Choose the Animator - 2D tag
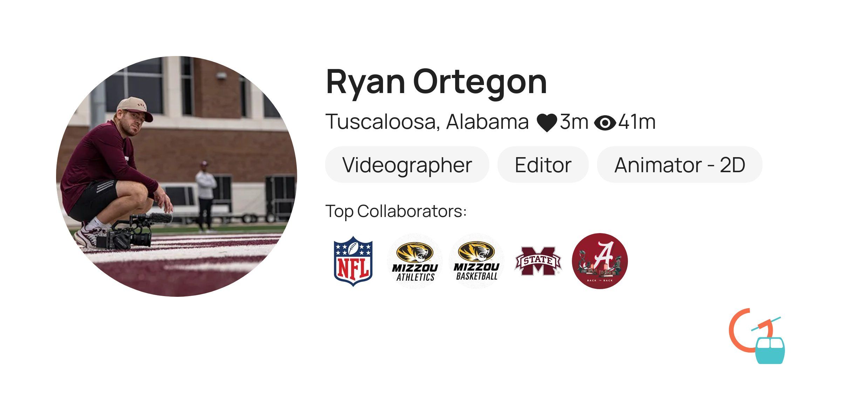The height and width of the screenshot is (420, 841). (680, 164)
